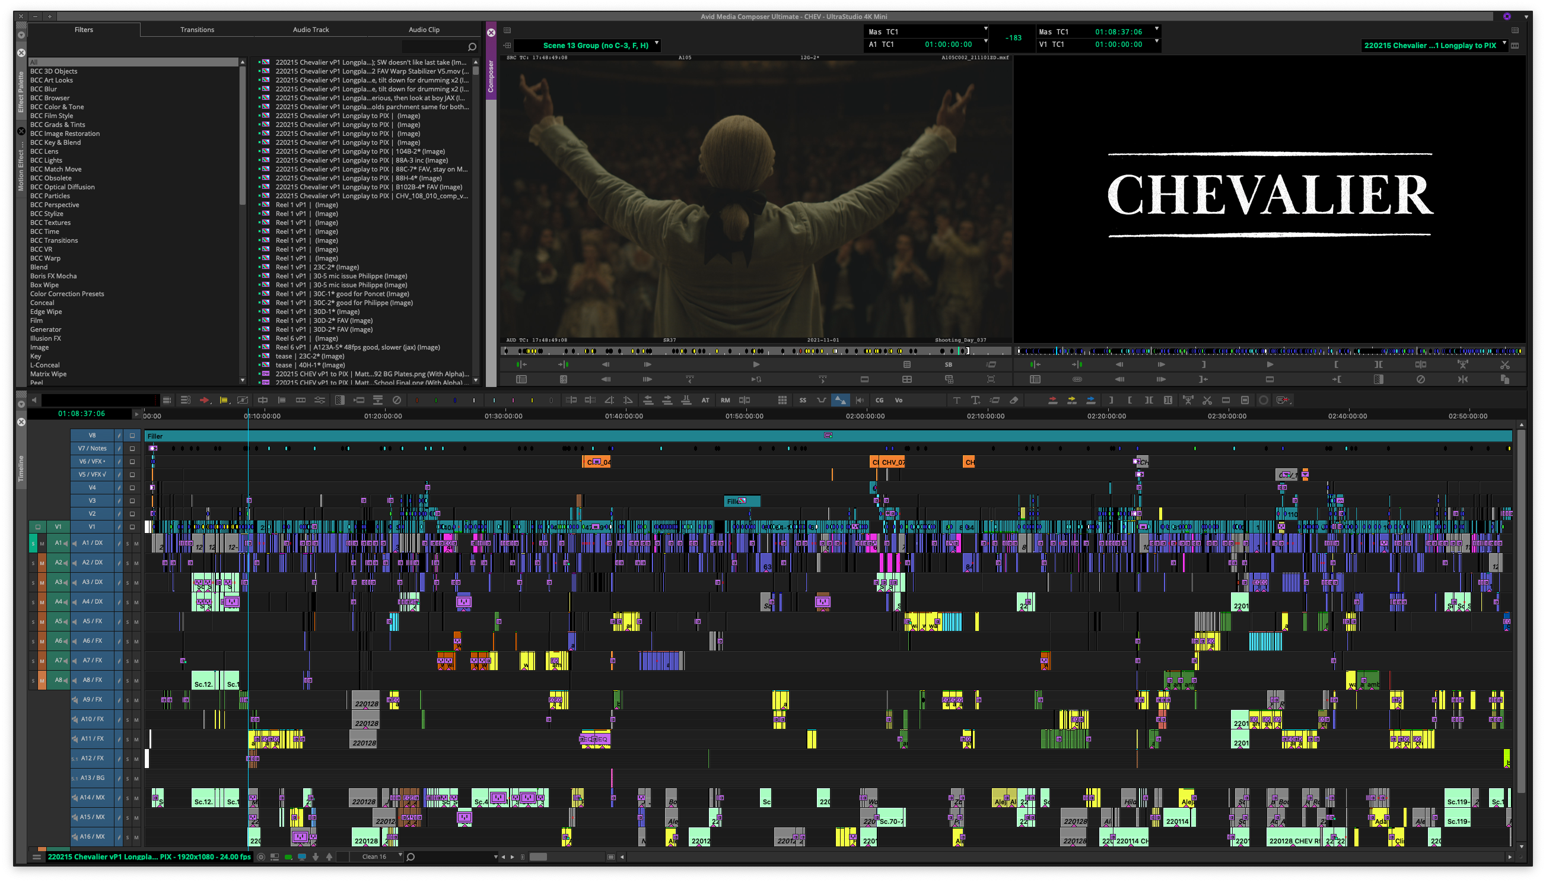This screenshot has width=1546, height=882.
Task: Switch to the Filters tab
Action: point(84,30)
